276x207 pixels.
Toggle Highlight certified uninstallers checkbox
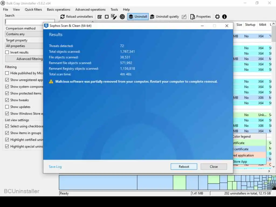point(7,140)
